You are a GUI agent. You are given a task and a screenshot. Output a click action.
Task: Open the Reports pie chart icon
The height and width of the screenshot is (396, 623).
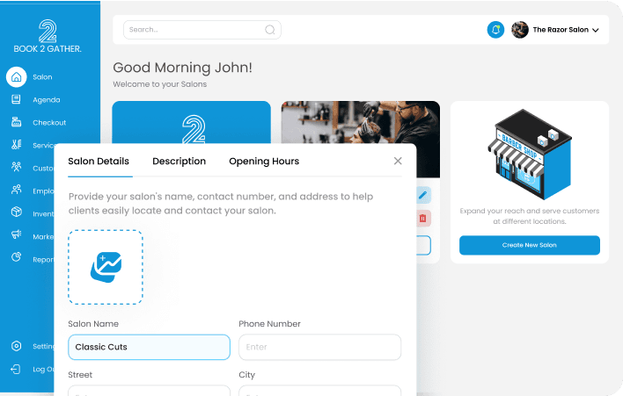tap(17, 257)
